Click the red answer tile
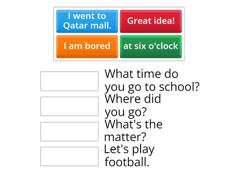The image size is (238, 178). coord(151,21)
